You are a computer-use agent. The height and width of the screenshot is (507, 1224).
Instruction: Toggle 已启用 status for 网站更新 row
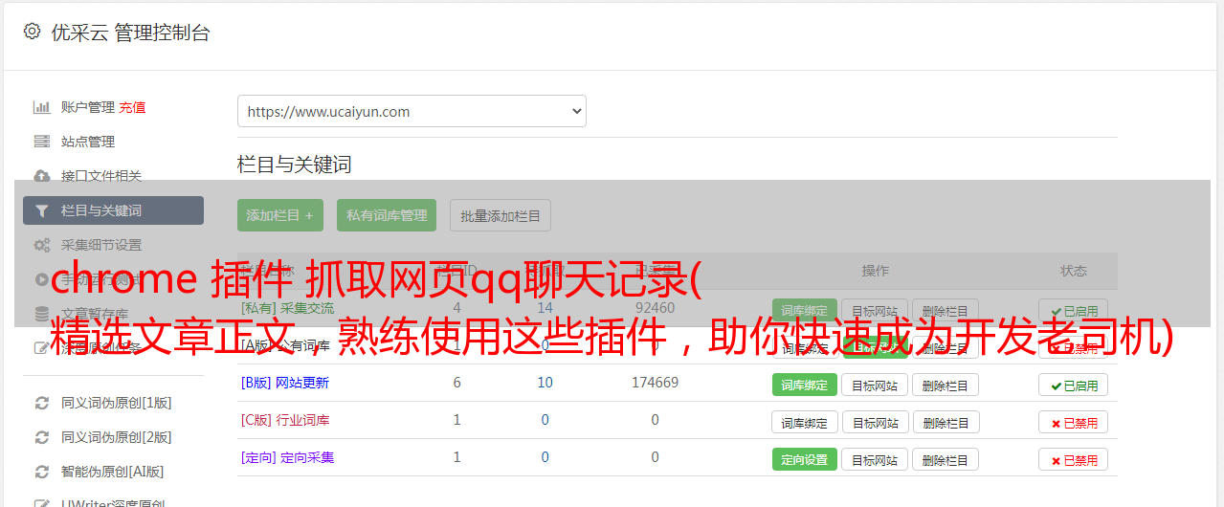pyautogui.click(x=1074, y=385)
